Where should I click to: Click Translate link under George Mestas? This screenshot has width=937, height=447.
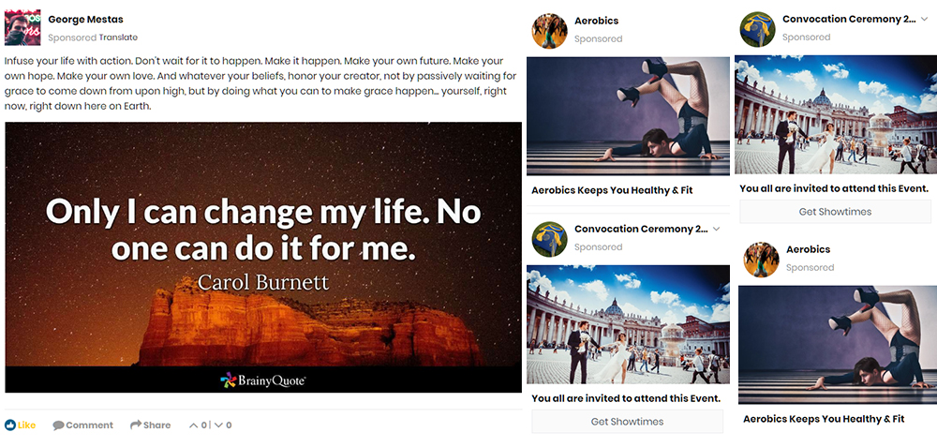pyautogui.click(x=118, y=37)
